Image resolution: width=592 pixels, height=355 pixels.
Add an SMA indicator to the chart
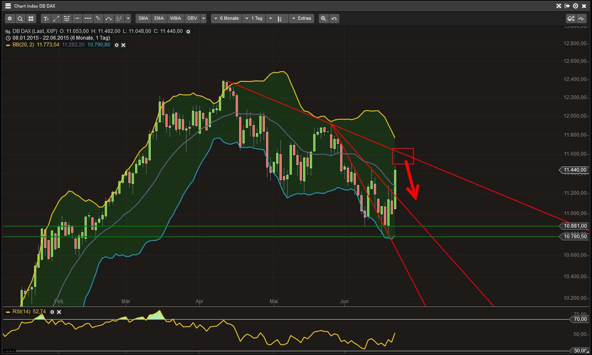click(x=143, y=18)
